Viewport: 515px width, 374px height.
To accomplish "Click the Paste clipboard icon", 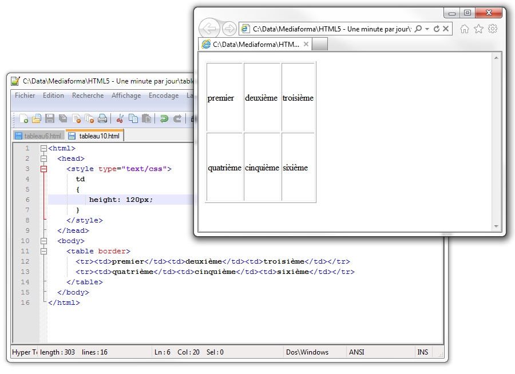I will (146, 119).
